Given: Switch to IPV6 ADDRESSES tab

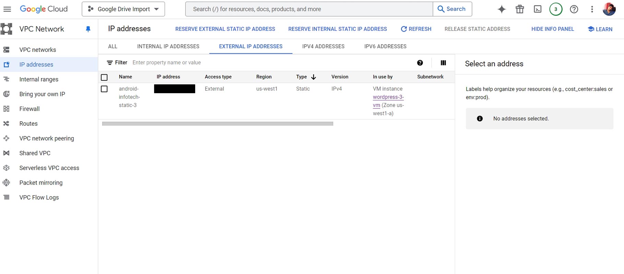Looking at the screenshot, I should (x=385, y=46).
